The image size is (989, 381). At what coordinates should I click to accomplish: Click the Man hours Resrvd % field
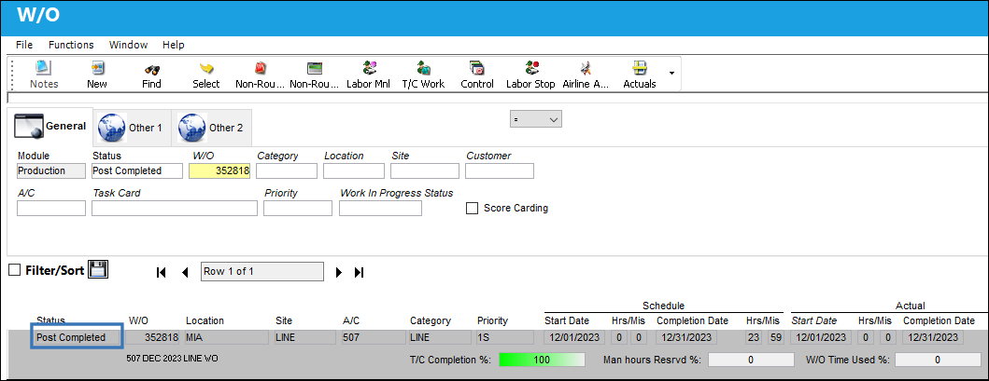(x=751, y=360)
